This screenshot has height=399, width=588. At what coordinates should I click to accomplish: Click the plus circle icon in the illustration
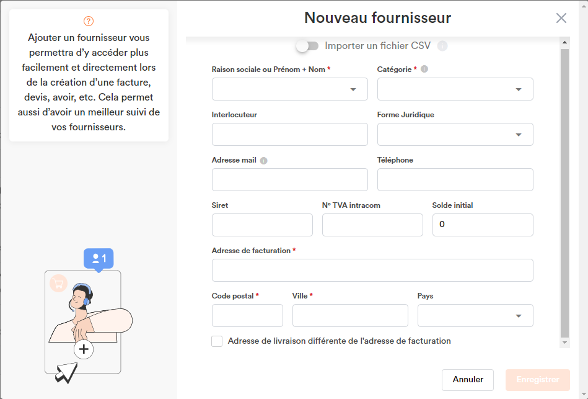(x=84, y=349)
